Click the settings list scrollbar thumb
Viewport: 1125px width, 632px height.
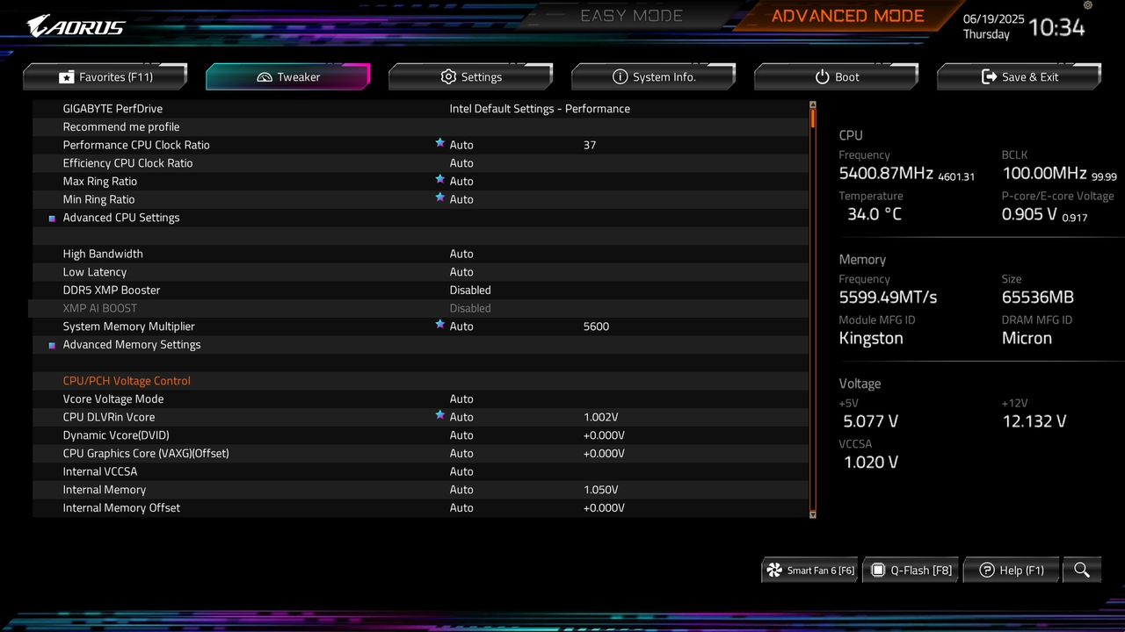813,118
